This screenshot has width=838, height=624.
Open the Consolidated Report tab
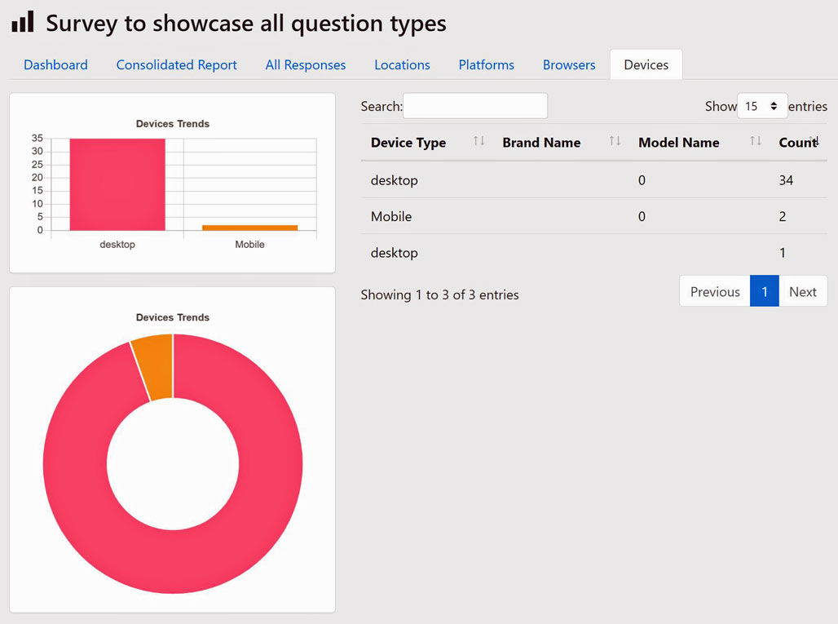click(176, 64)
